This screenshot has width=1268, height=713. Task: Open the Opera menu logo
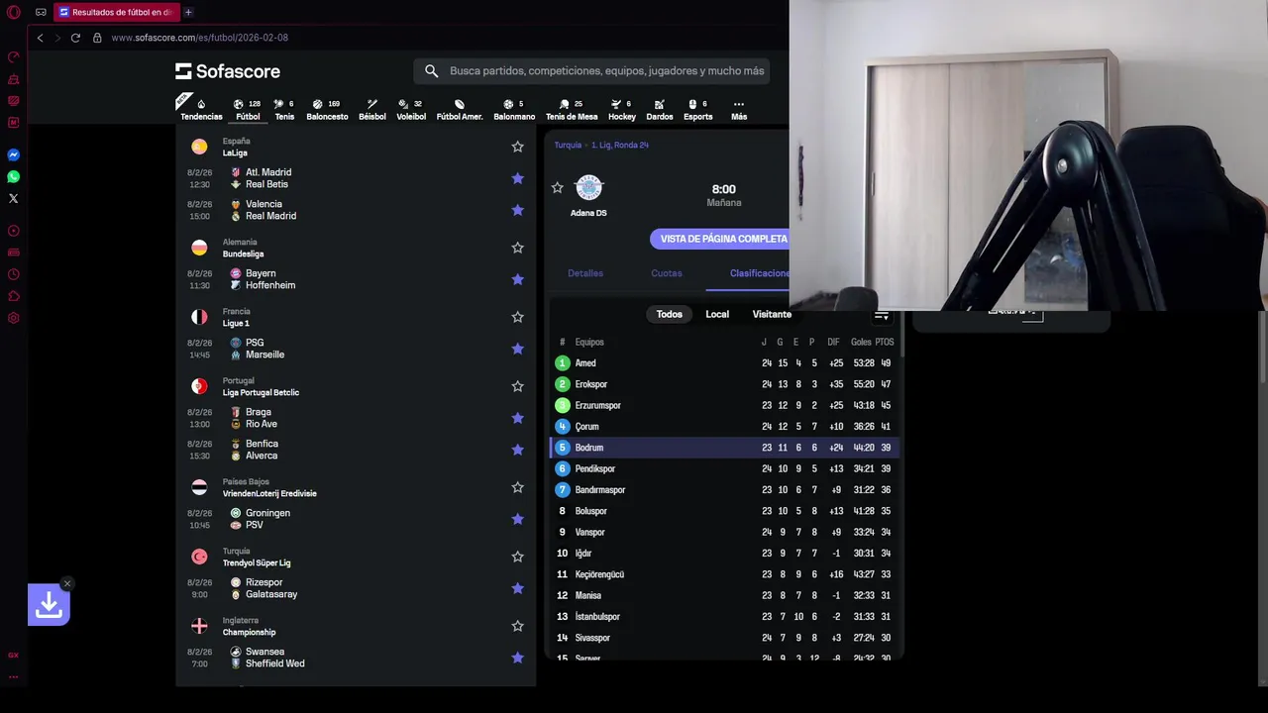(14, 13)
